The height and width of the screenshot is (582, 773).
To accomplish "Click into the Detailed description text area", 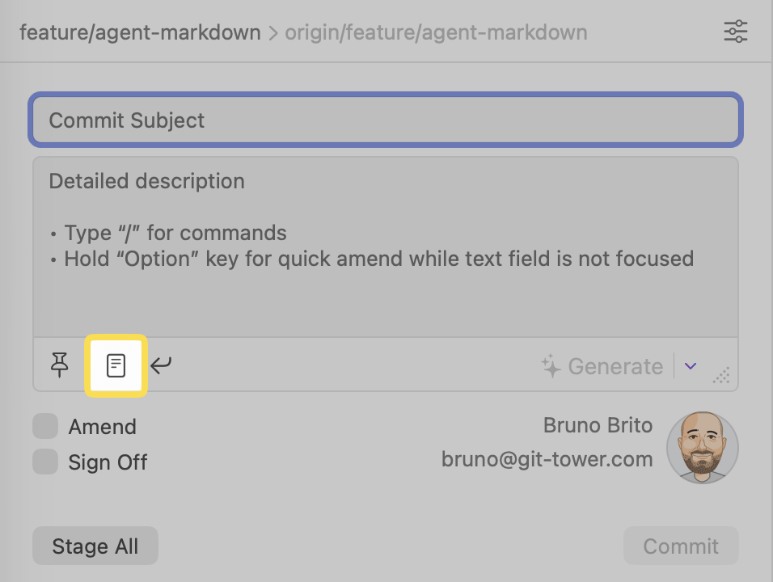I will (x=386, y=247).
